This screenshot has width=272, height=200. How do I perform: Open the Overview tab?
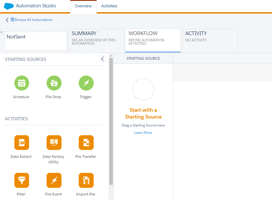83,6
